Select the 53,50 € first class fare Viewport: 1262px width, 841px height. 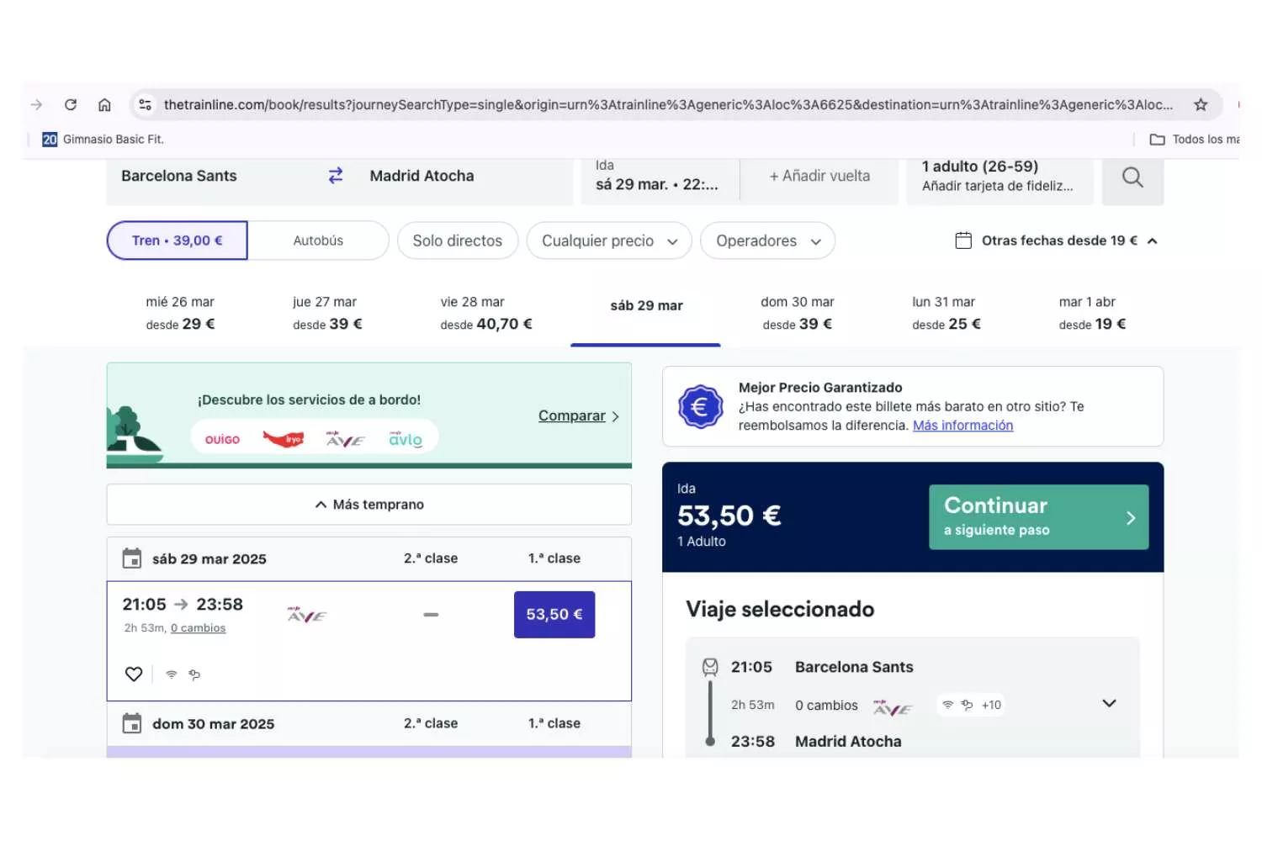point(554,615)
